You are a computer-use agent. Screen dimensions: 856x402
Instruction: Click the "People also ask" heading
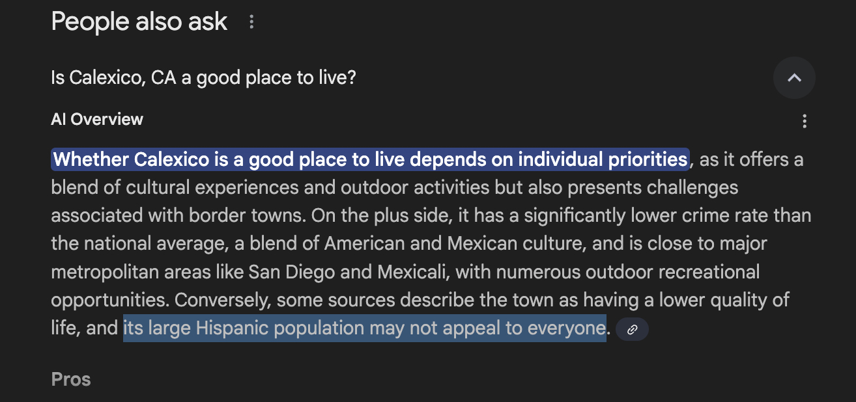[139, 22]
